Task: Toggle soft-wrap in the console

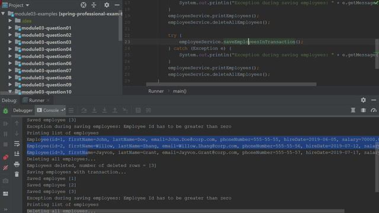Action: [17, 144]
